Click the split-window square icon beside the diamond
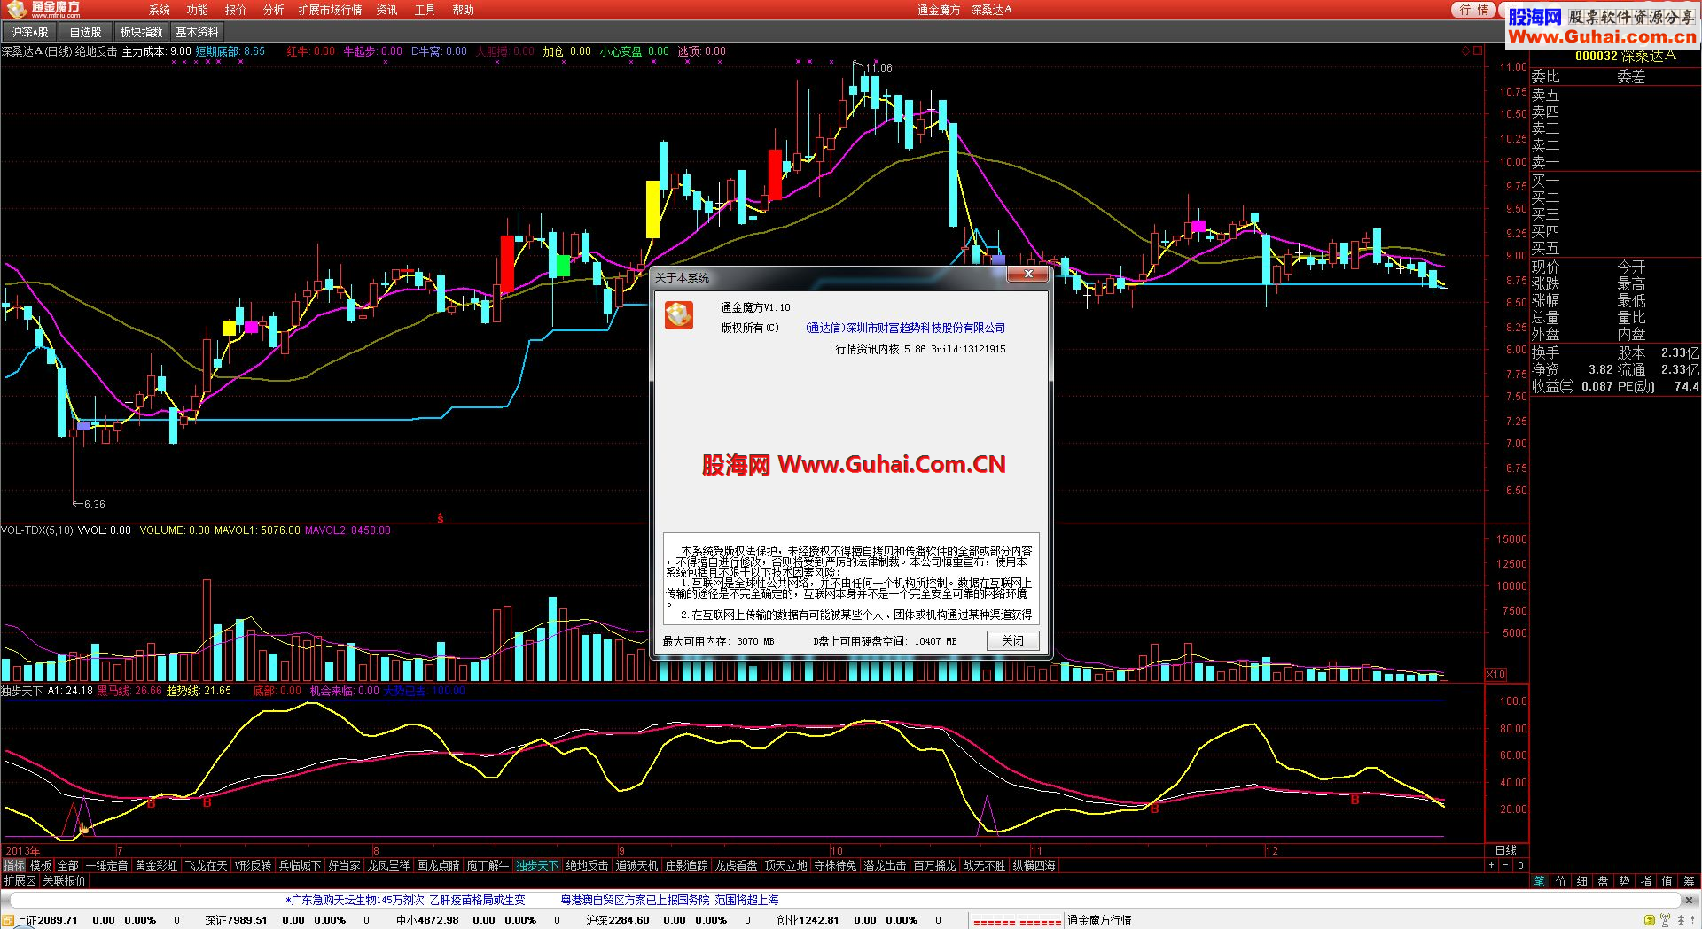The width and height of the screenshot is (1702, 929). point(1477,51)
